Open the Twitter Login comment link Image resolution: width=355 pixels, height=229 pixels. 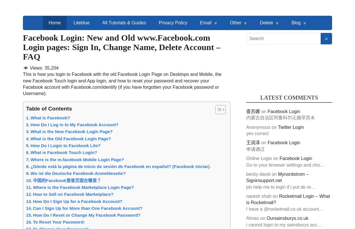[291, 127]
